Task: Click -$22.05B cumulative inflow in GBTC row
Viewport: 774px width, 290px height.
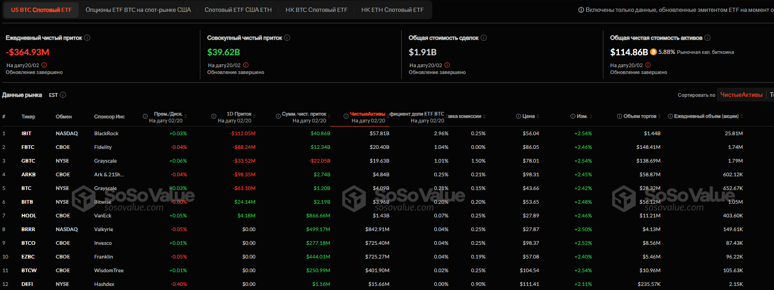Action: (319, 161)
